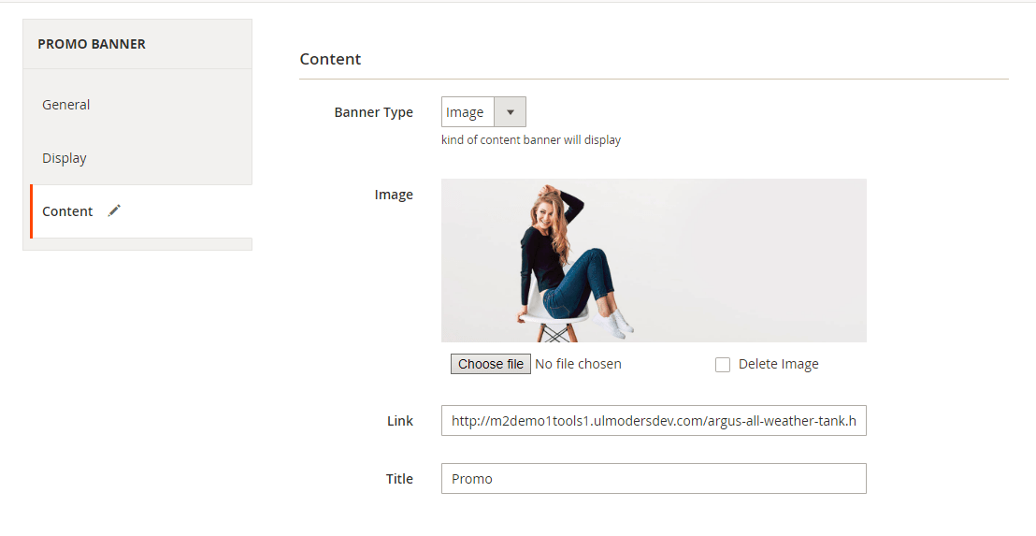Click the Image field label
The width and height of the screenshot is (1036, 536).
[394, 195]
